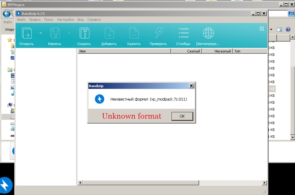Open the Настройки menu
The image size is (295, 195).
(65, 20)
